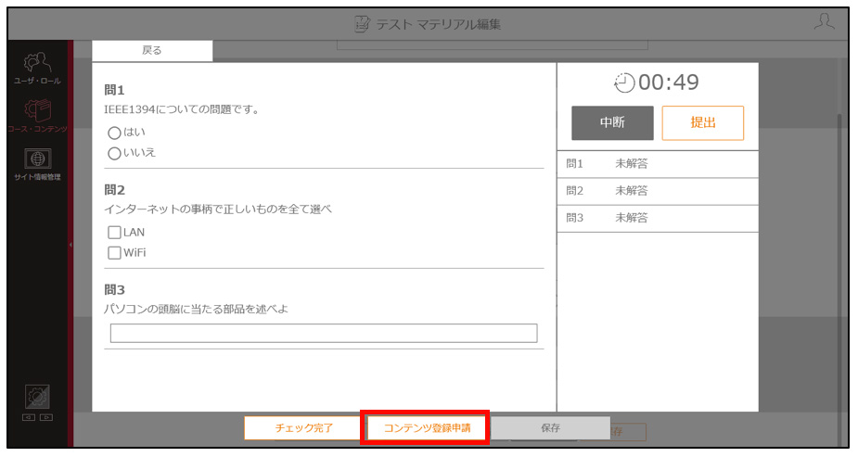Click the 戻る tab
The width and height of the screenshot is (858, 457).
coord(152,50)
